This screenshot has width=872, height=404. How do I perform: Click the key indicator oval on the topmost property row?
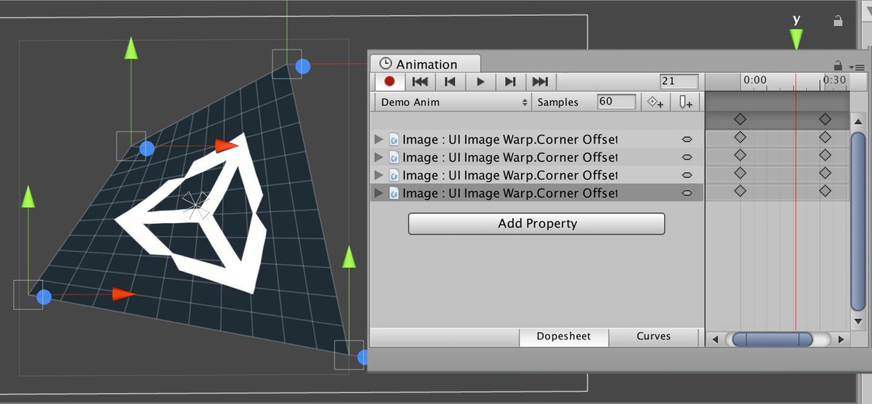pos(687,139)
